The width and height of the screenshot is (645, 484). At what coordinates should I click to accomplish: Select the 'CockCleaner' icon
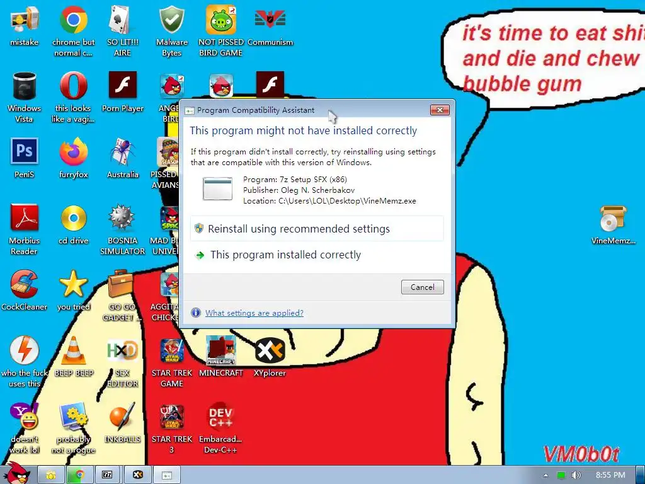click(x=25, y=291)
